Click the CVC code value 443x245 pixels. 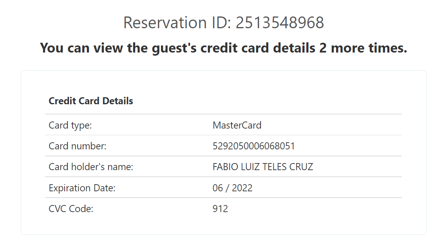pos(220,209)
